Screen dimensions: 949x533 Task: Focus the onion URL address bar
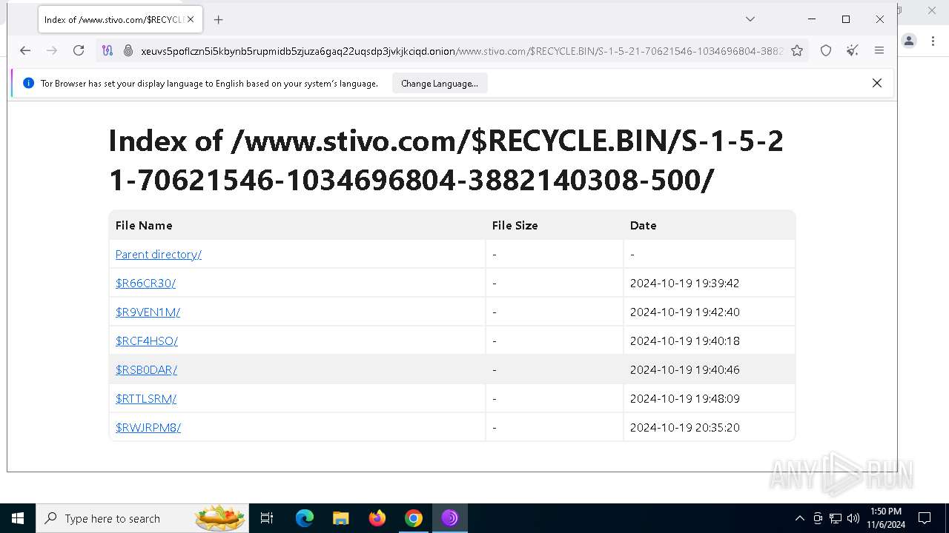(461, 50)
